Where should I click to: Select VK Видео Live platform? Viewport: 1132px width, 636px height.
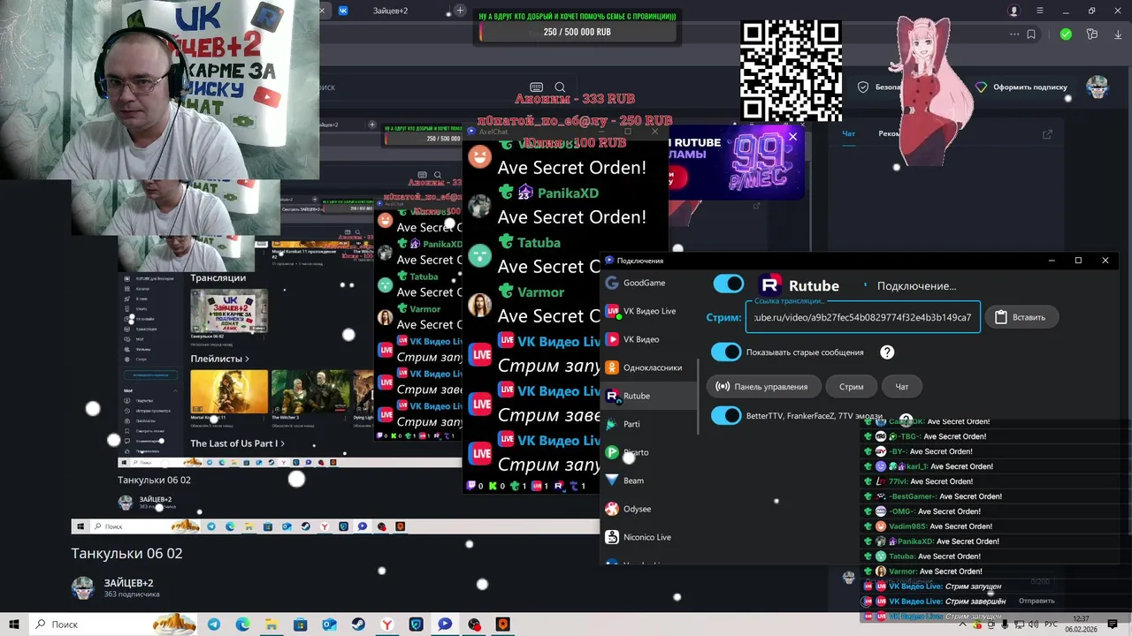click(x=648, y=311)
